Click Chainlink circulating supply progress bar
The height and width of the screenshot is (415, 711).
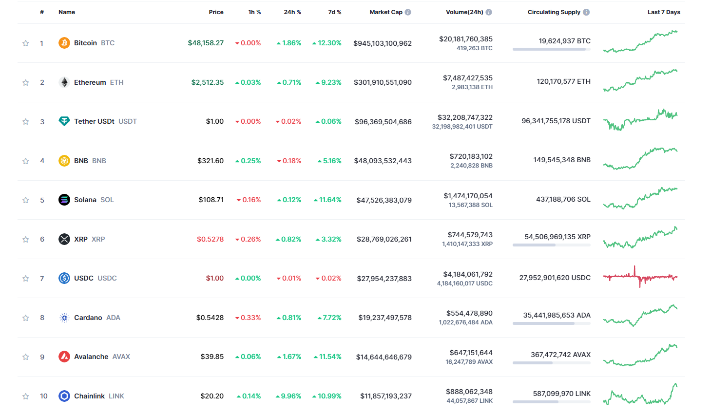point(552,402)
